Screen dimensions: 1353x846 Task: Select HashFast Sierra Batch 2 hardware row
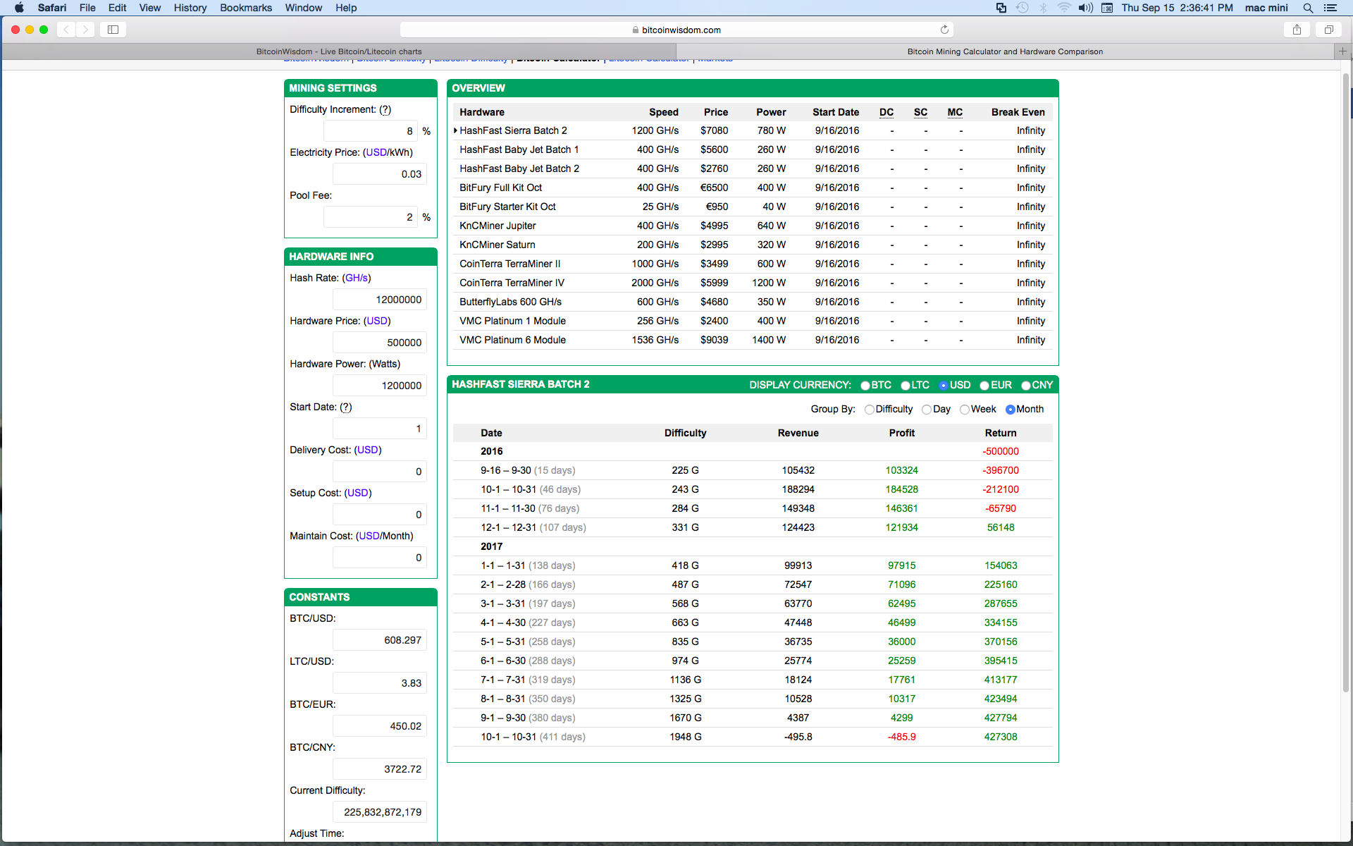pos(753,130)
